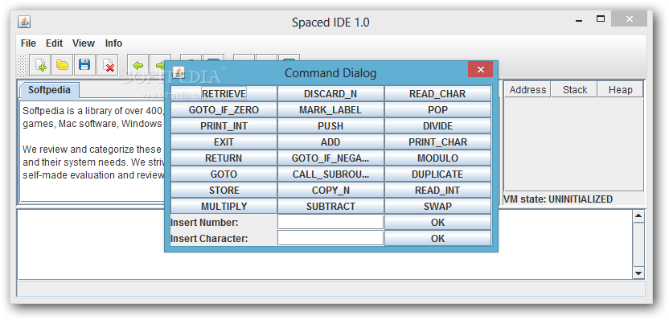Screen dimensions: 669x320
Task: Click the 'We review and categorize these' line
Action: (92, 150)
